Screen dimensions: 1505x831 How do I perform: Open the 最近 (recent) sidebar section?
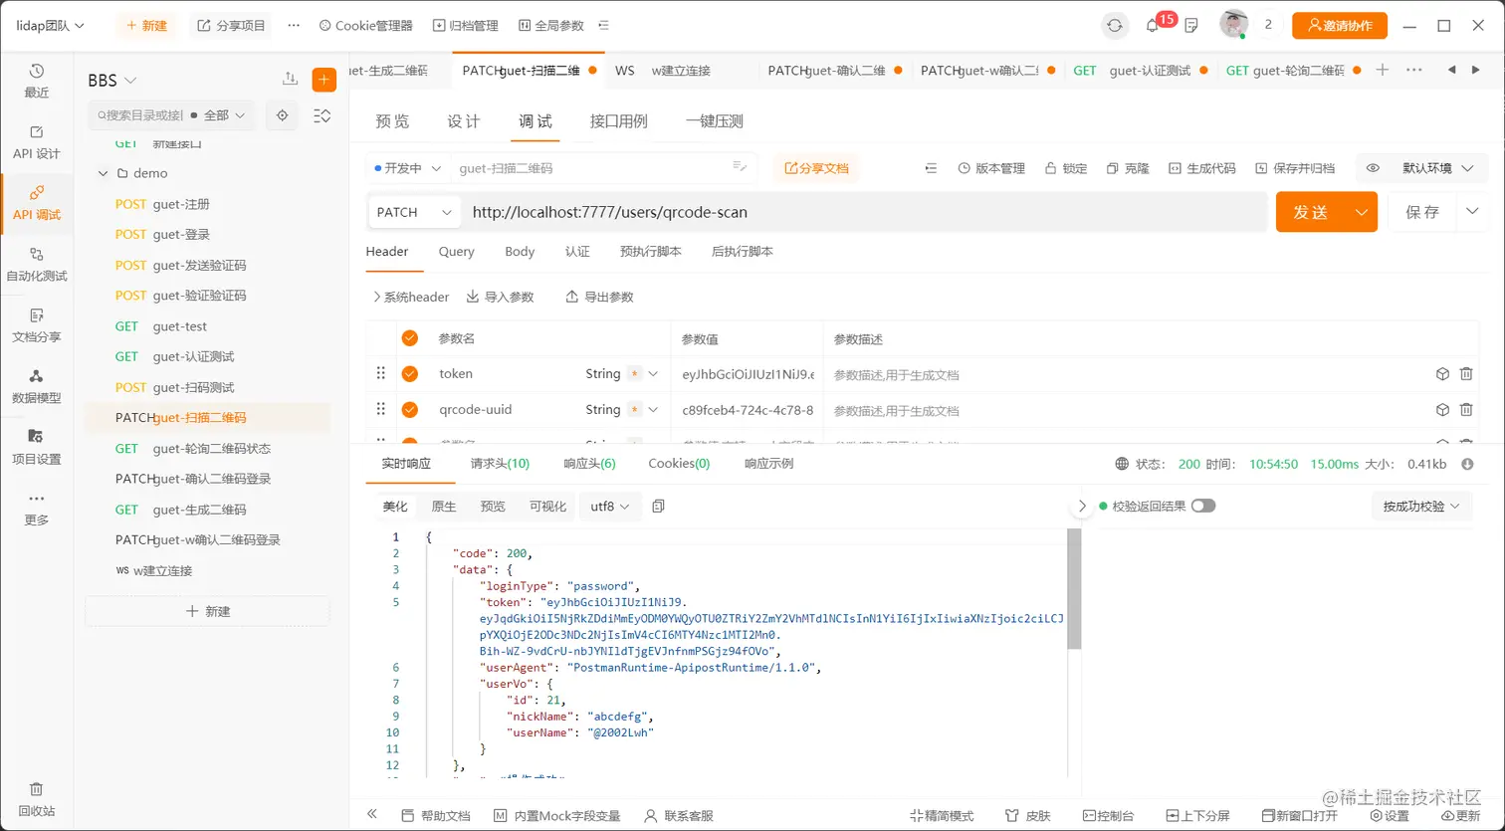coord(37,81)
